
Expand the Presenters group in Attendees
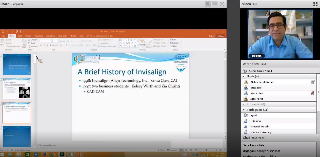tap(244, 104)
